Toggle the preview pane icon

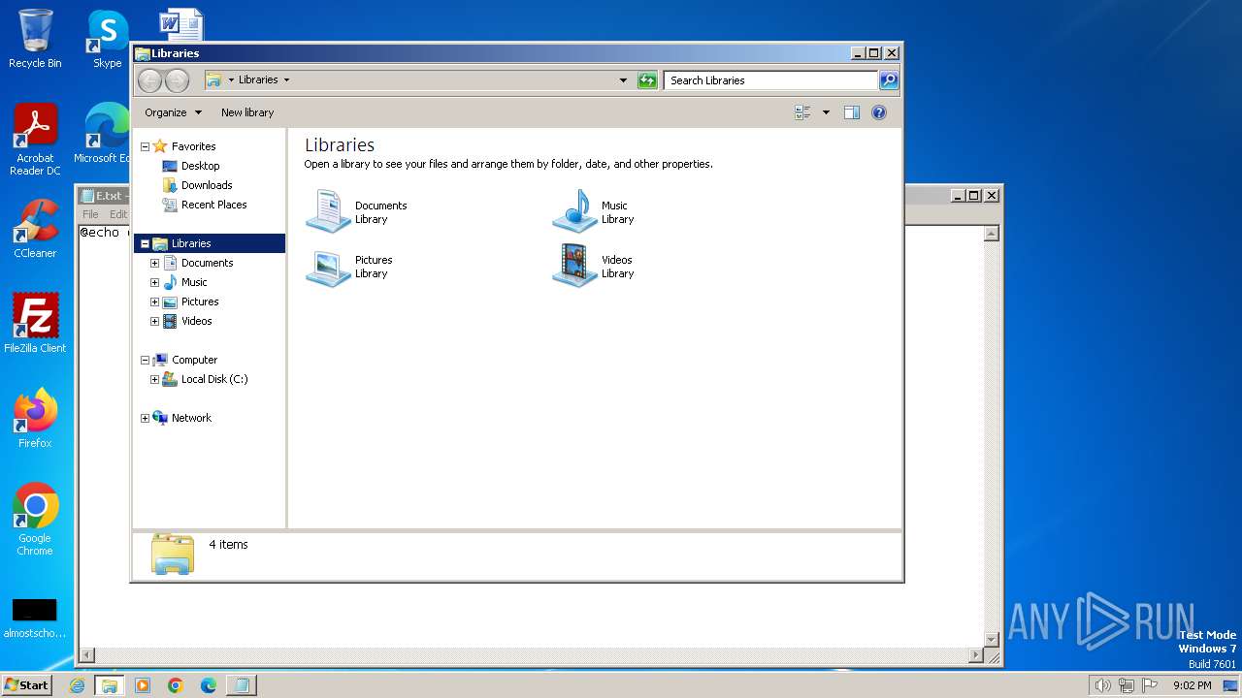pyautogui.click(x=852, y=112)
